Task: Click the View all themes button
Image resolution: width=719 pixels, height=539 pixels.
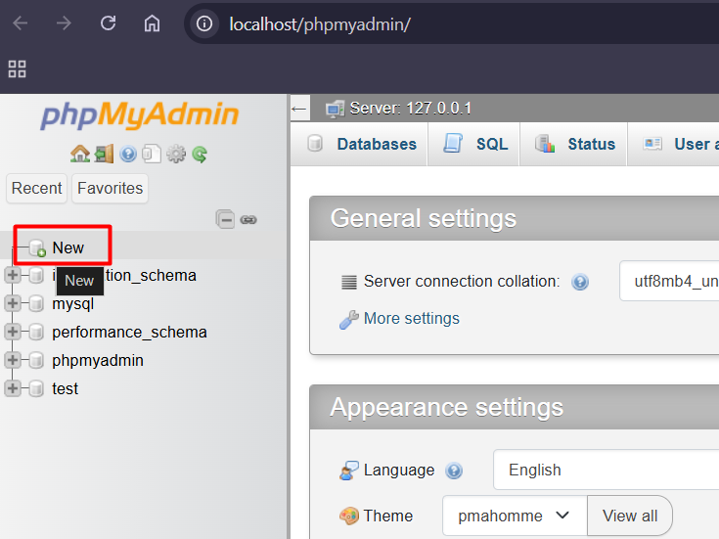Action: tap(629, 516)
